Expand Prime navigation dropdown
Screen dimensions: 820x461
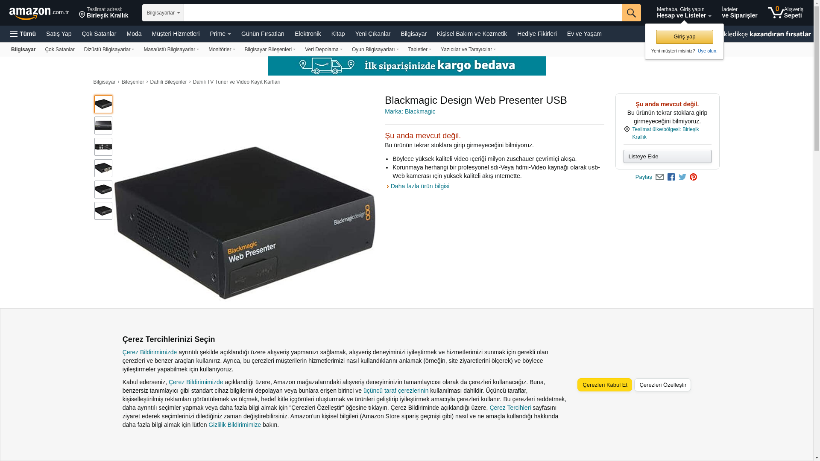click(x=220, y=34)
